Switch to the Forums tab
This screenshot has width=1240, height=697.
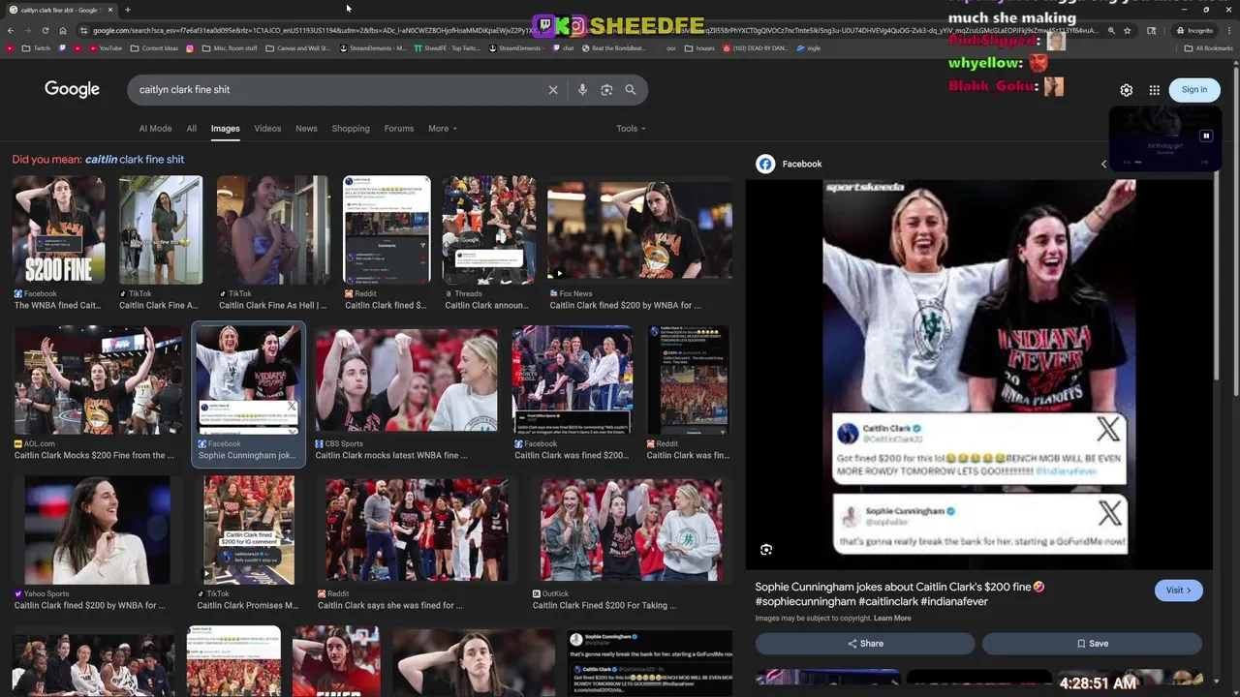tap(398, 128)
